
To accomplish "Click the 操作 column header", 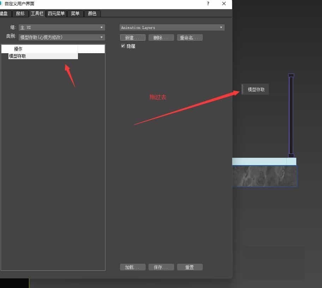I will click(40, 49).
